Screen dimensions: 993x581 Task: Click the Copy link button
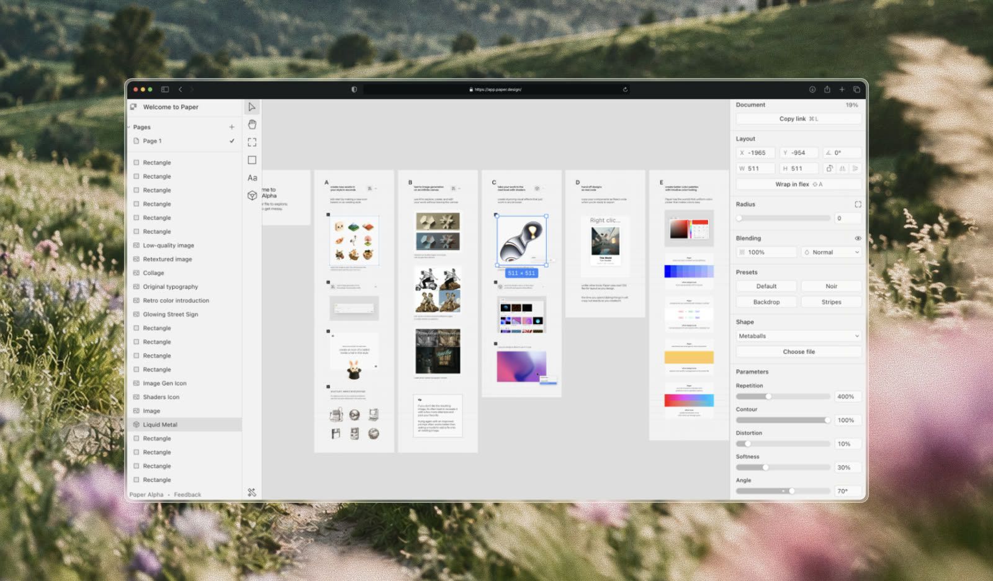coord(799,119)
